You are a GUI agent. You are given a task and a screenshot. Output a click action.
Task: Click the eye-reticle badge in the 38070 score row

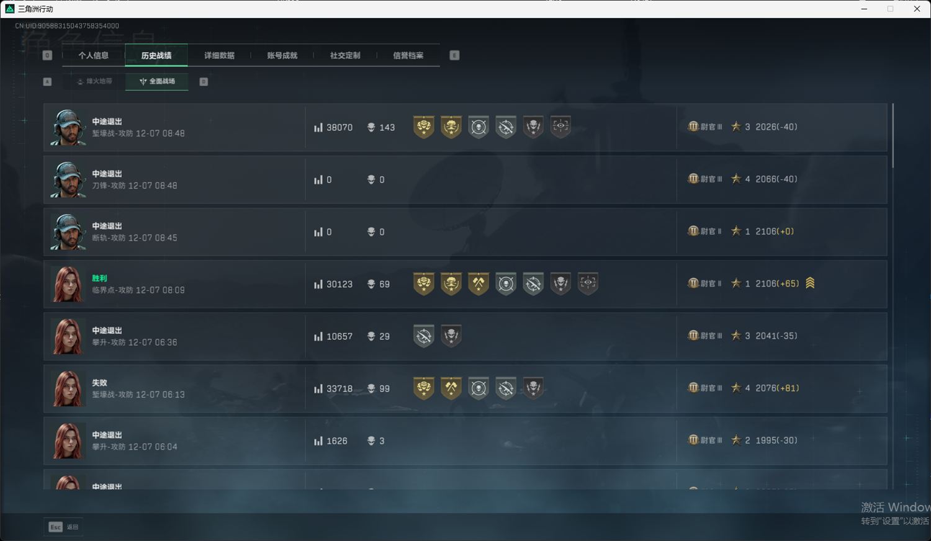click(560, 127)
